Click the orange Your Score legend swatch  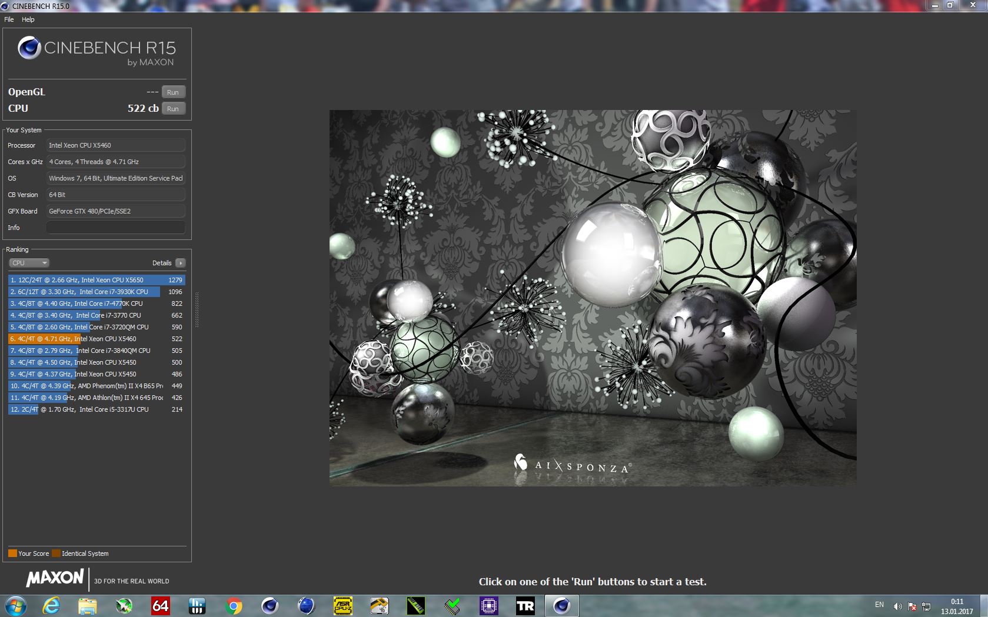[x=12, y=553]
